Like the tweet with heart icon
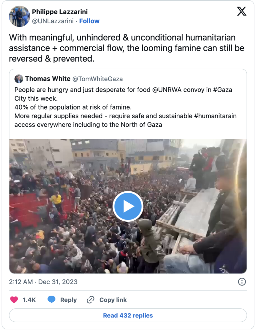The width and height of the screenshot is (256, 330). coord(14,300)
